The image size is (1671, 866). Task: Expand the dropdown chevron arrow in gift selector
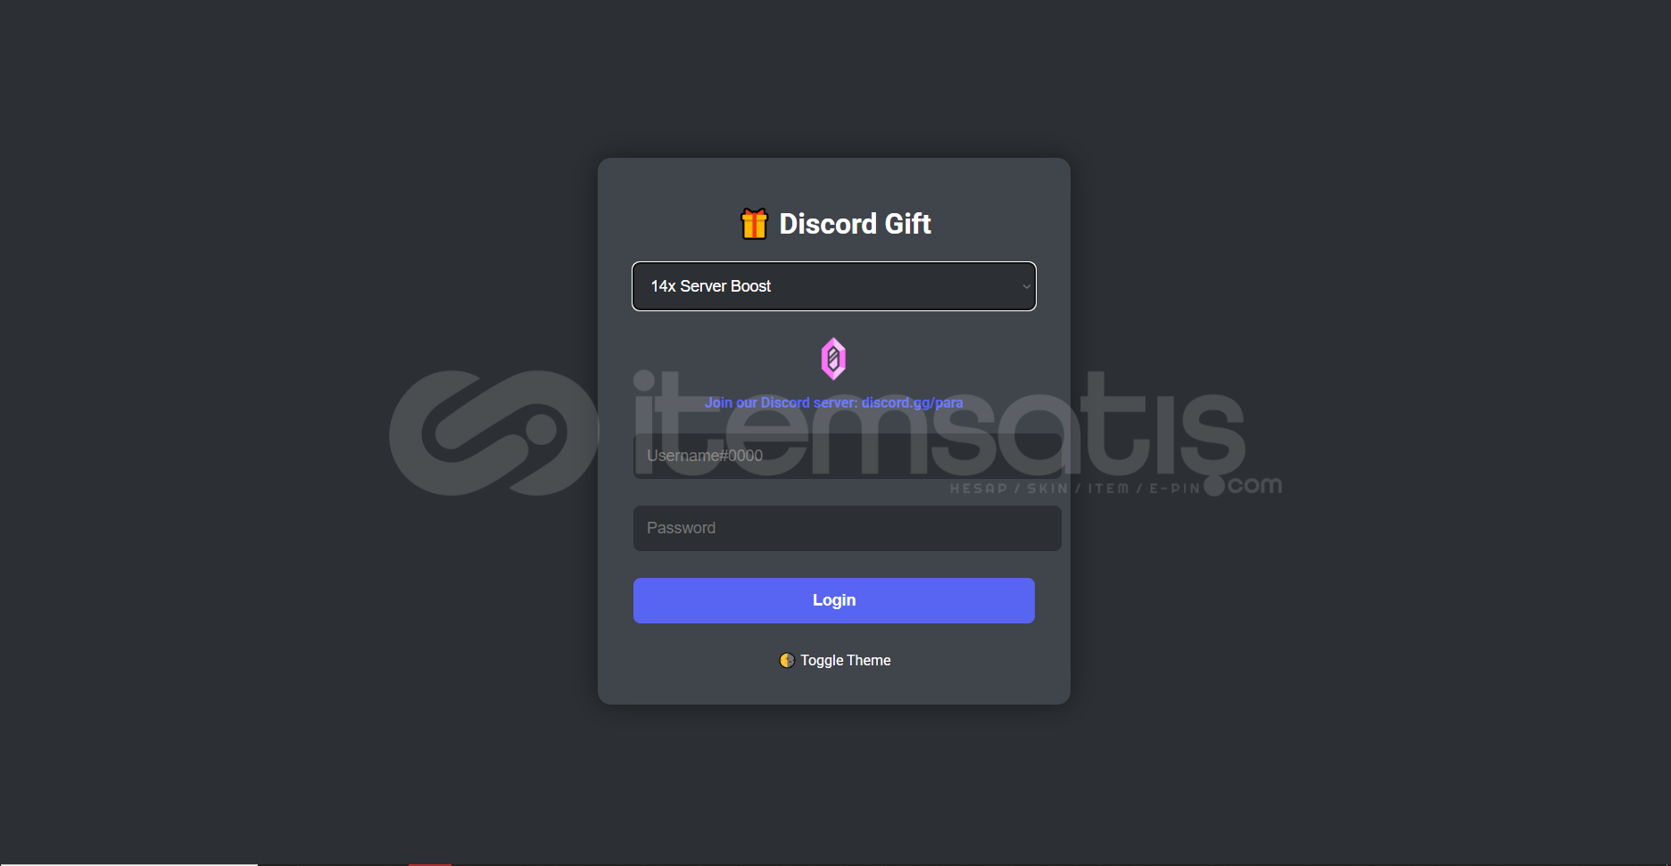click(1026, 286)
